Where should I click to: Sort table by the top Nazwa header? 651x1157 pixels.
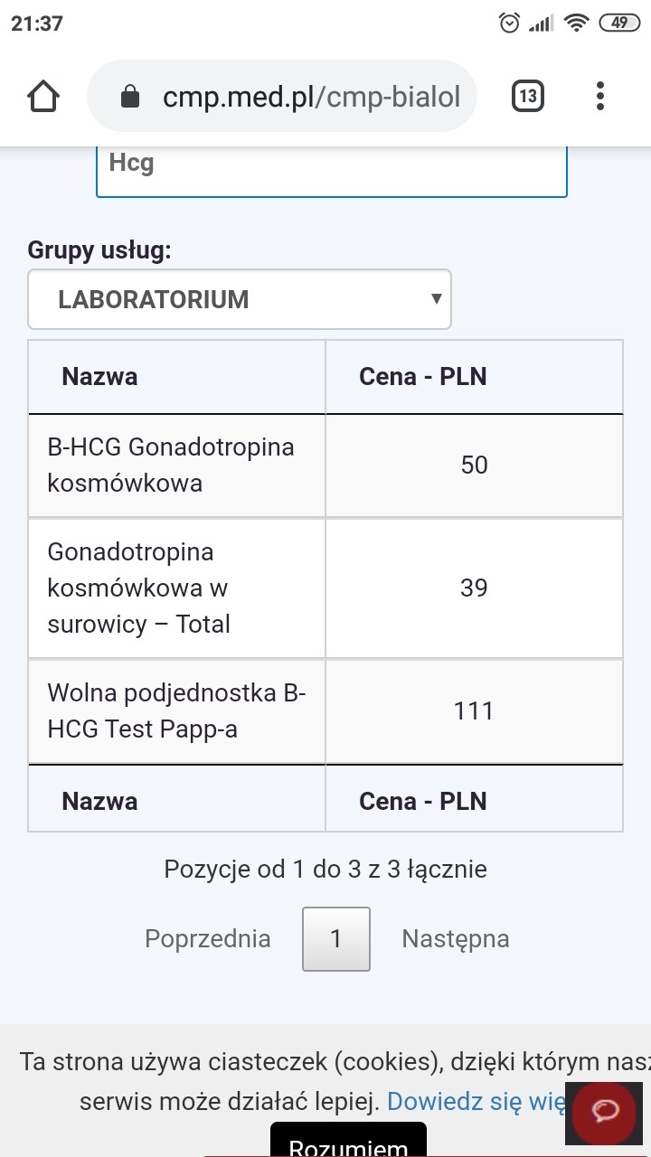pos(99,377)
